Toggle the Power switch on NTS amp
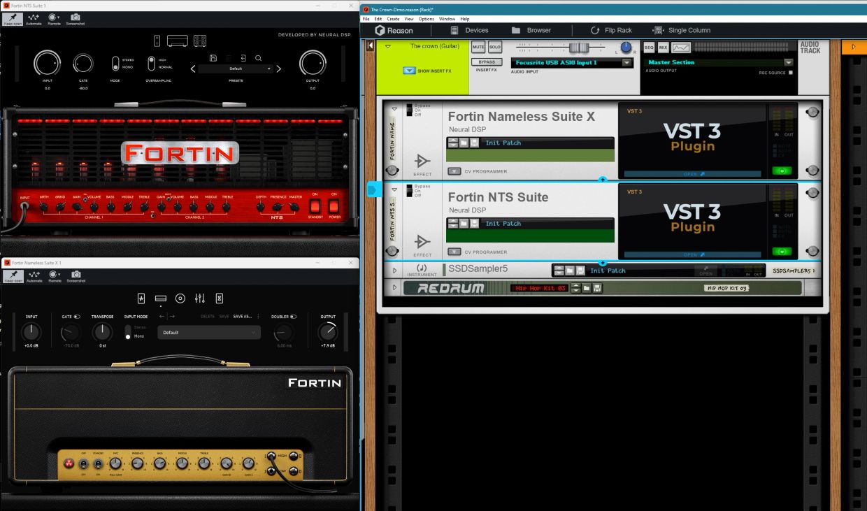This screenshot has width=867, height=511. point(334,206)
